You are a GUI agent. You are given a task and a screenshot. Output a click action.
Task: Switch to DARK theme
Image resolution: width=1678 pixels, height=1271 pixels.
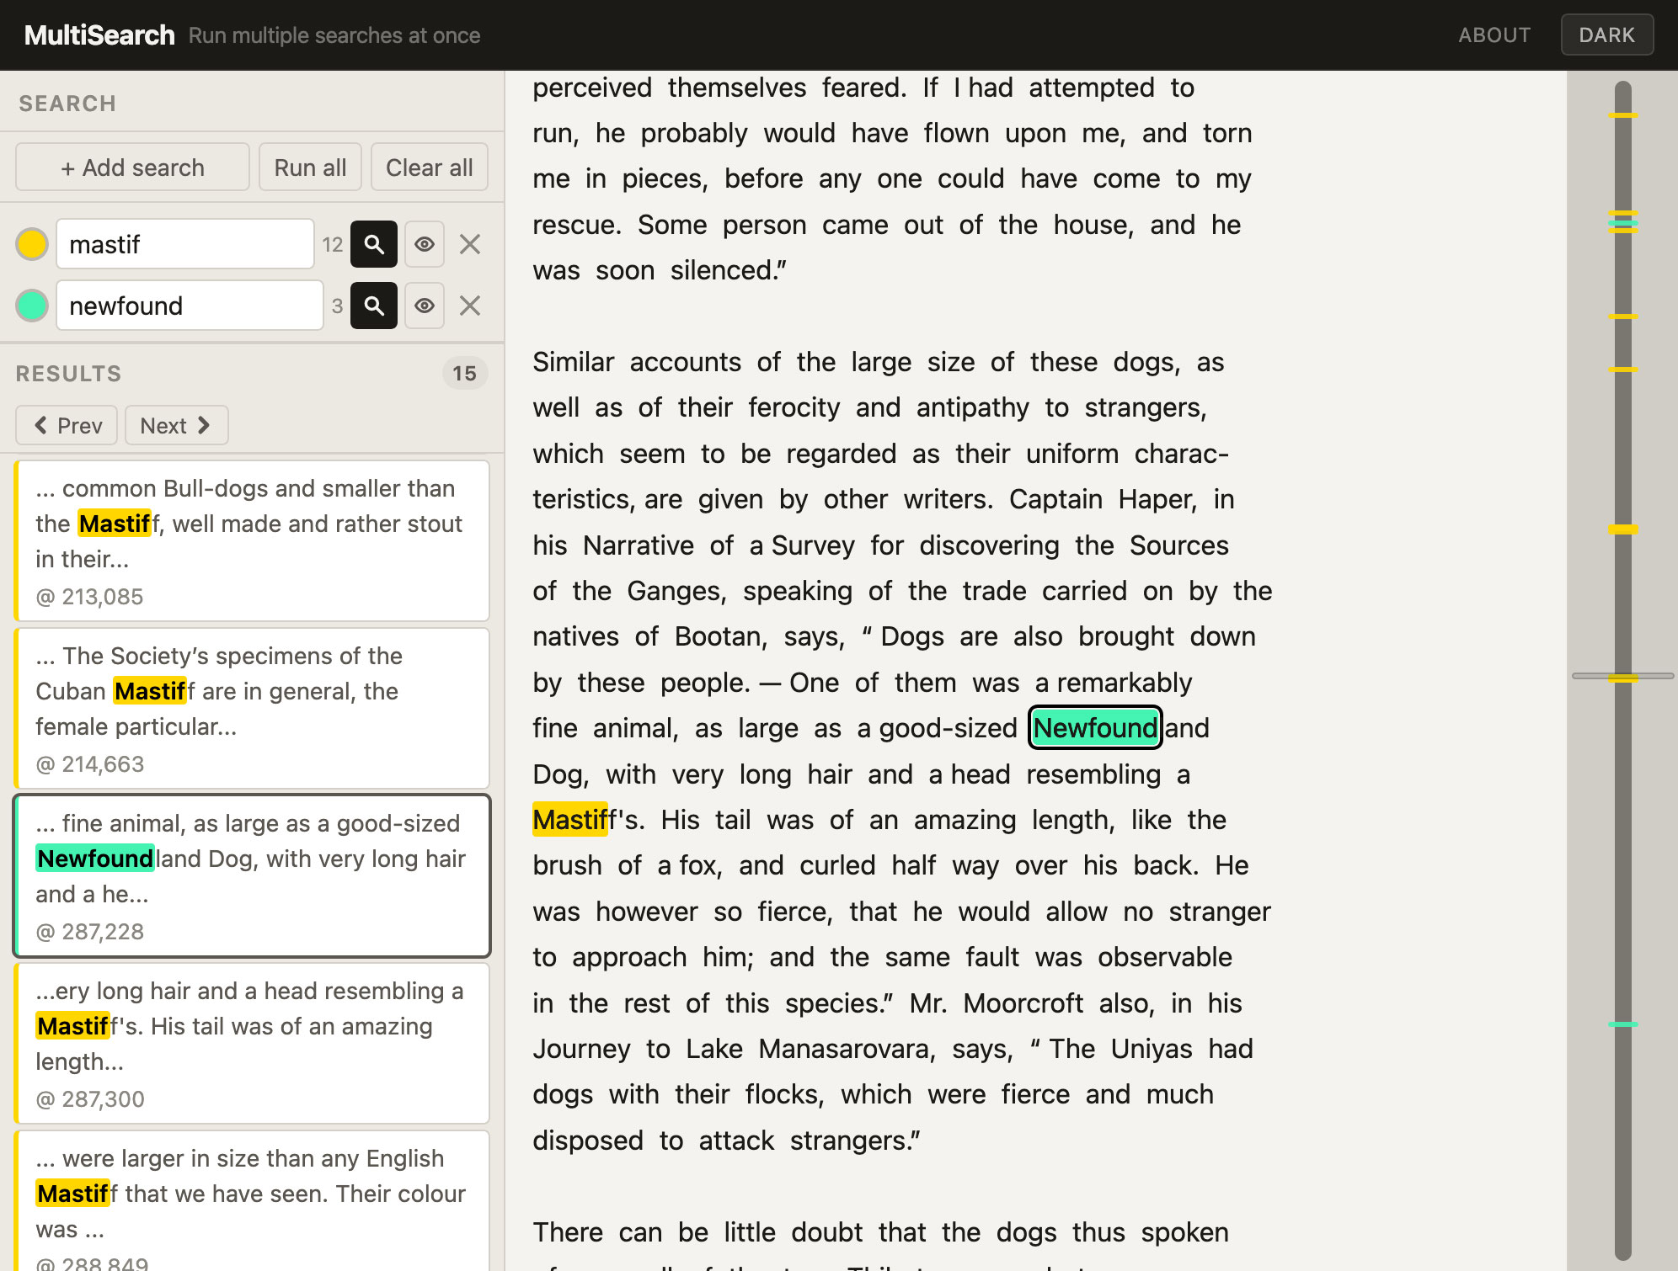[1606, 35]
